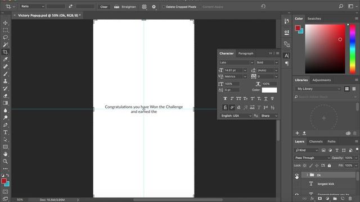Click the Straighten button
Viewport: 360px width, 202px height.
point(125,7)
